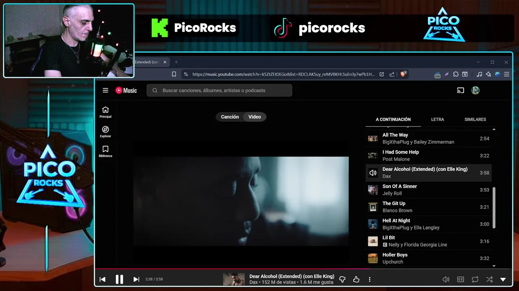Click the video player area
The height and width of the screenshot is (291, 519).
241,201
